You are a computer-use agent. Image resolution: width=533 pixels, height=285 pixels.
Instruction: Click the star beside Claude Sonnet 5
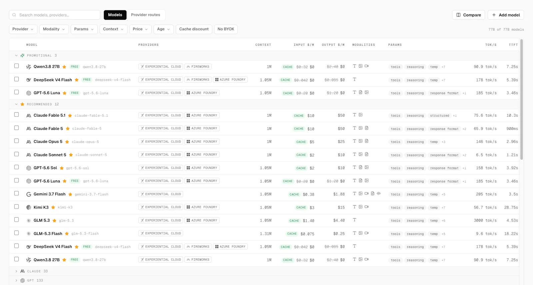71,155
